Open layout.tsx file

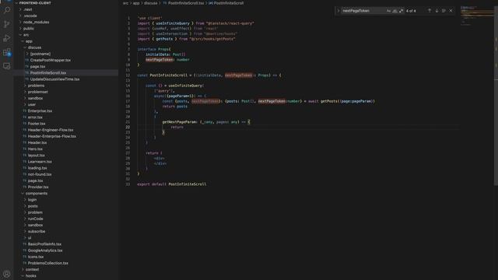coord(36,156)
